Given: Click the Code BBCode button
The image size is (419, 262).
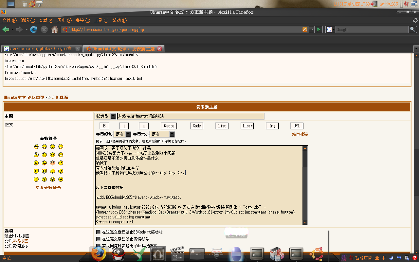Looking at the screenshot, I should coord(197,126).
